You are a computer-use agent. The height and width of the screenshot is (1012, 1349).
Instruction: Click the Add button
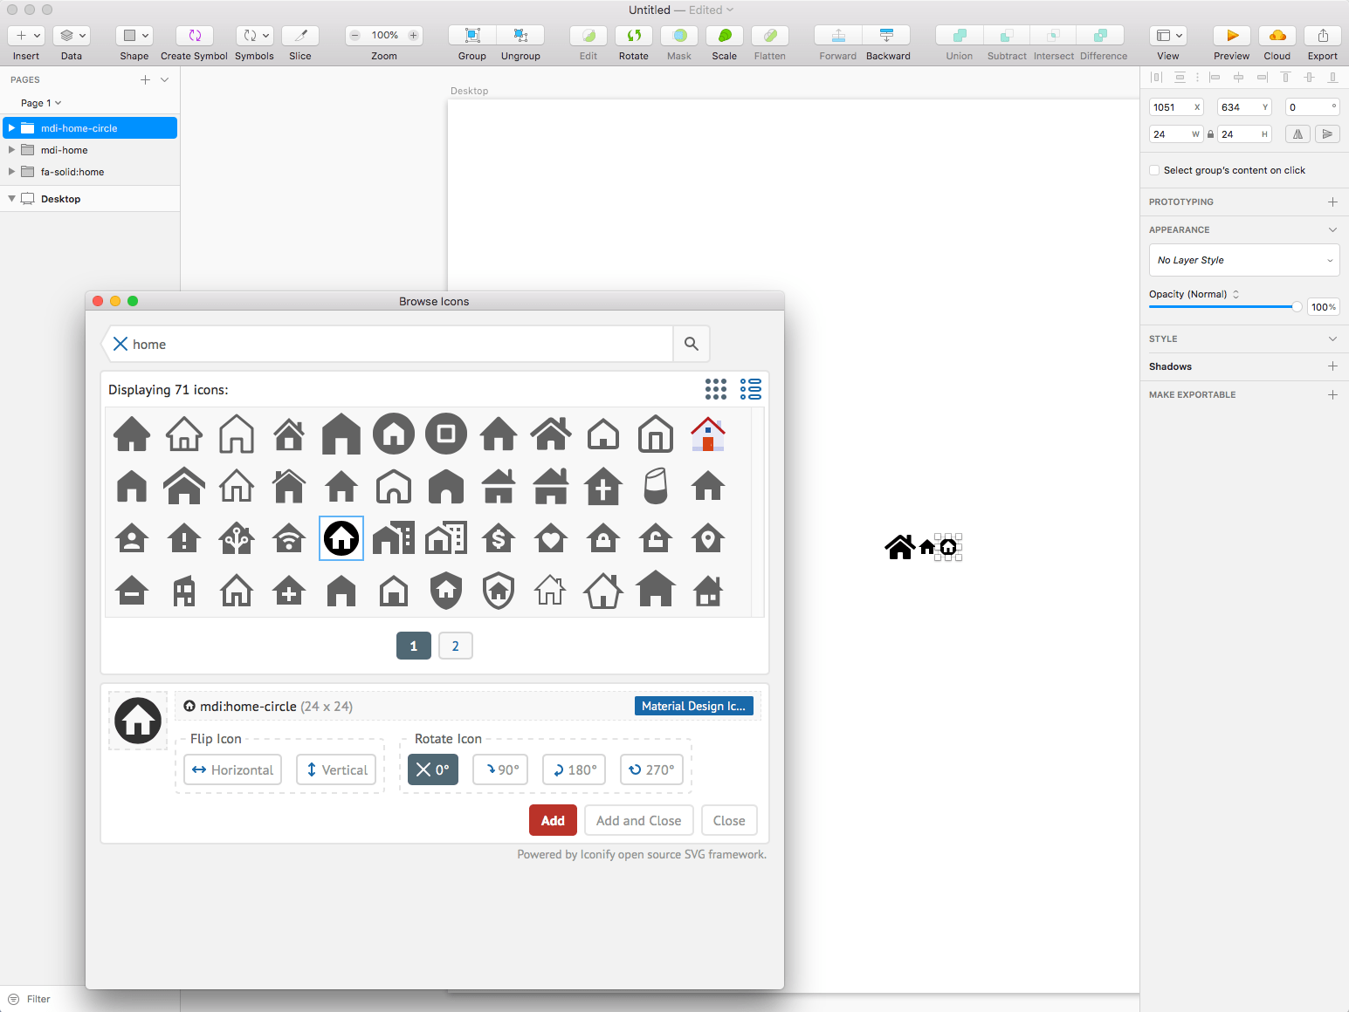553,820
